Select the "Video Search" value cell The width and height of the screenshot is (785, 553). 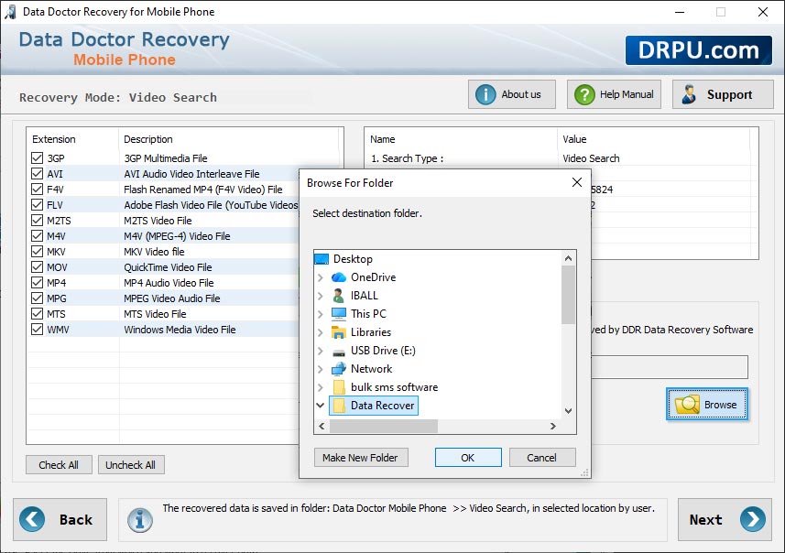(x=591, y=158)
